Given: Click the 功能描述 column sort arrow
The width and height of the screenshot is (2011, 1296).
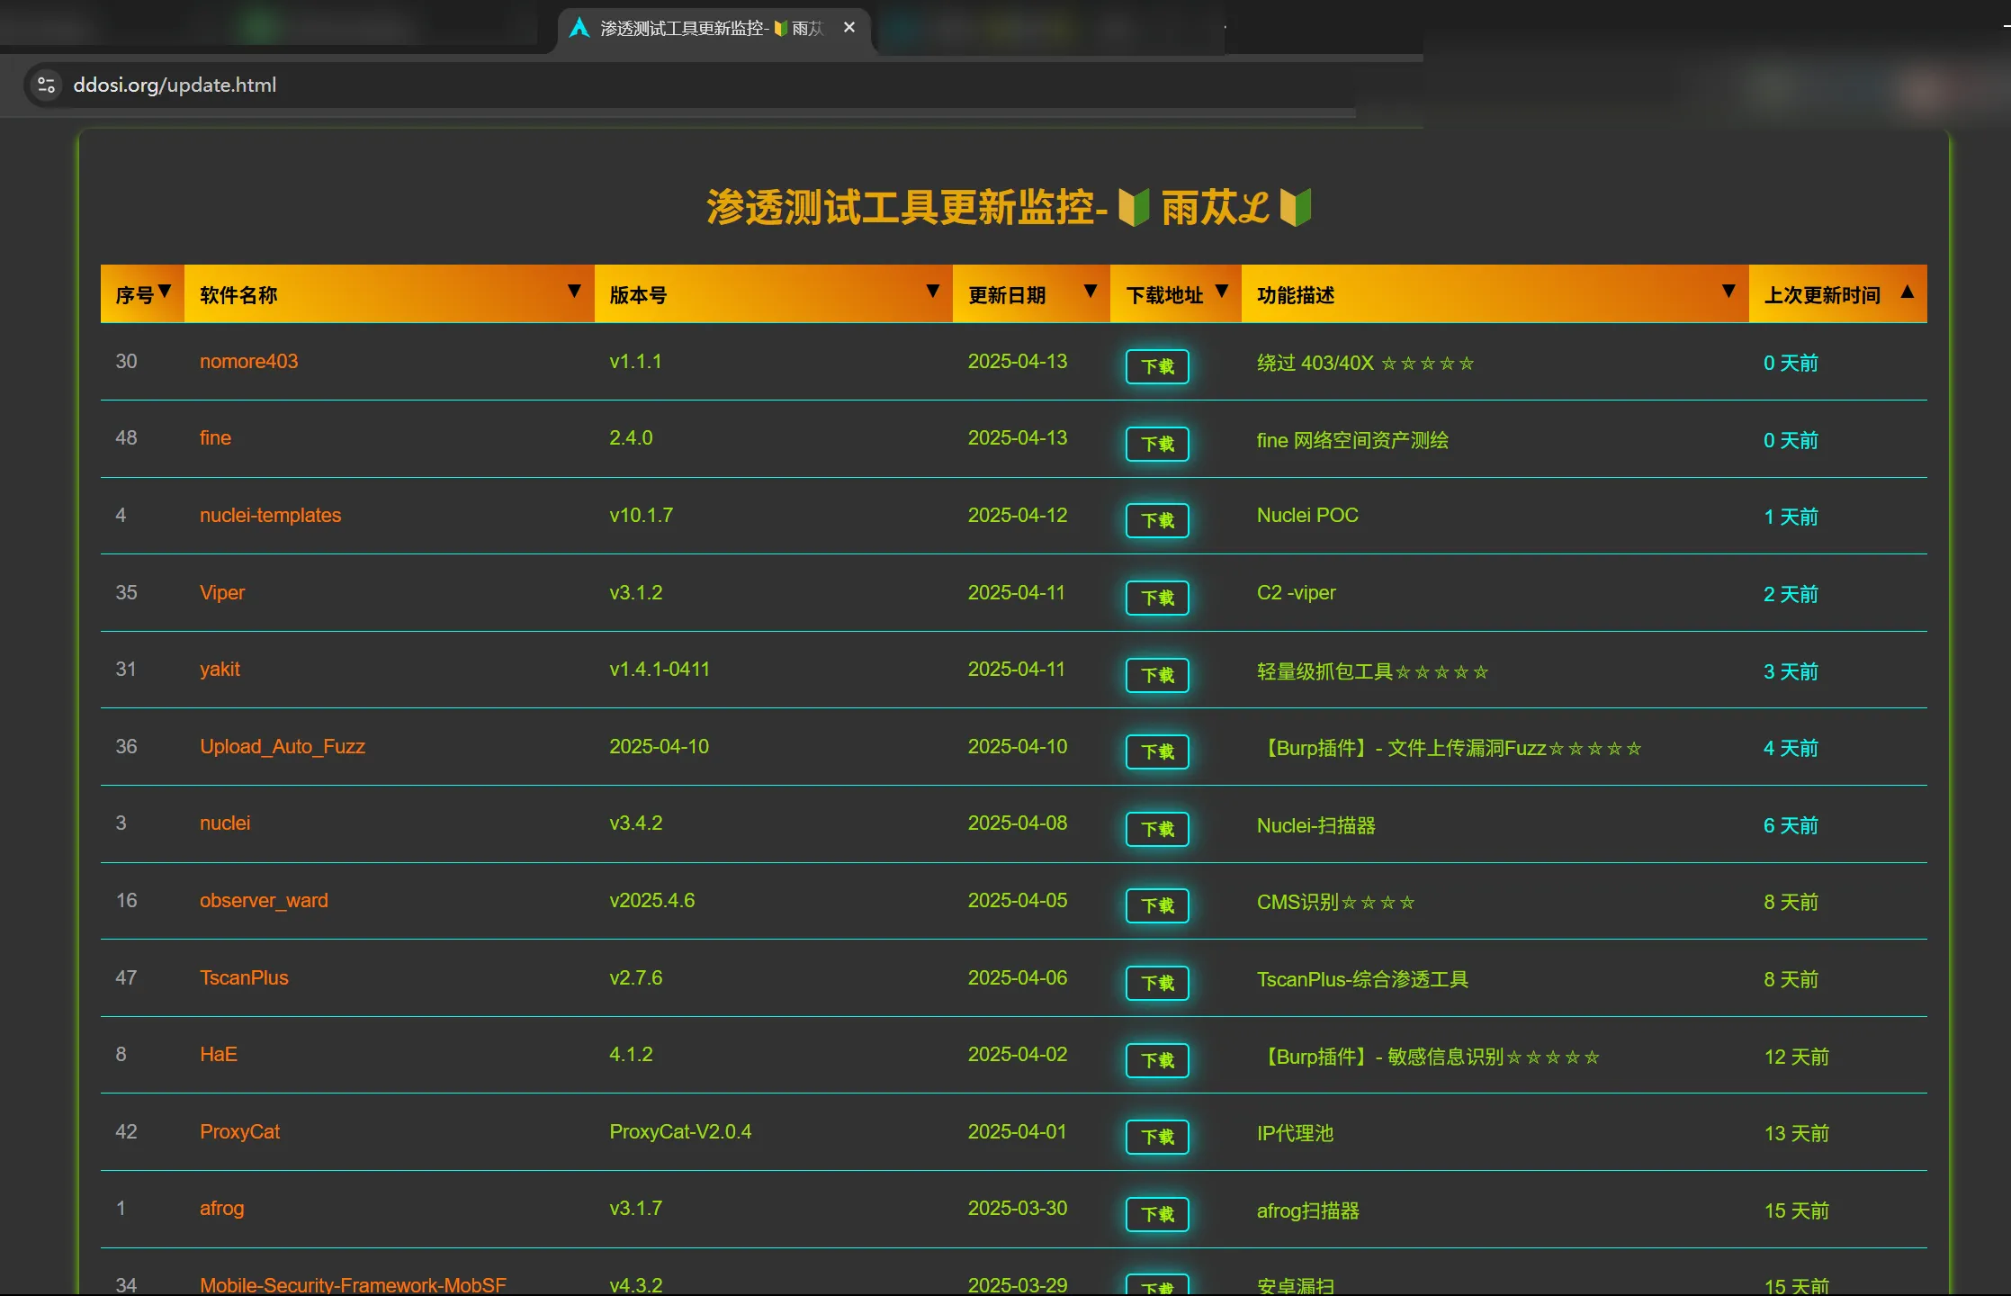Looking at the screenshot, I should tap(1728, 292).
